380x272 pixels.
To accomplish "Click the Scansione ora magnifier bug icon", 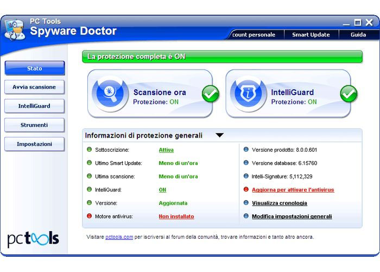I will coord(110,93).
